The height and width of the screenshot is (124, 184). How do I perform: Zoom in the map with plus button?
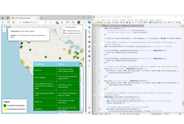point(4,27)
